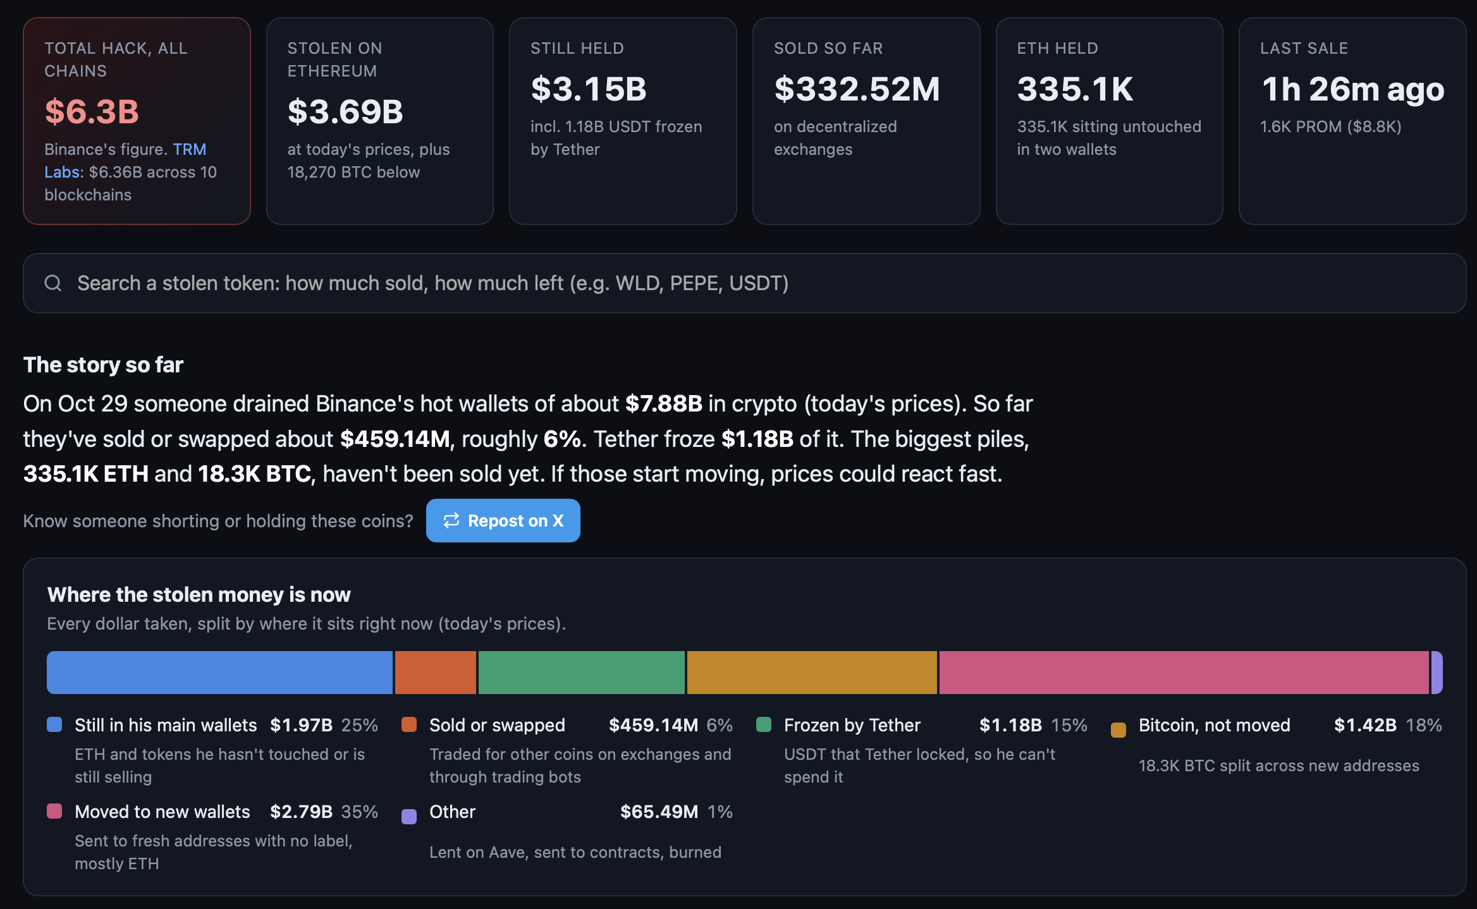This screenshot has width=1477, height=909.
Task: Click the amber Bitcoin bar segment
Action: coord(812,673)
